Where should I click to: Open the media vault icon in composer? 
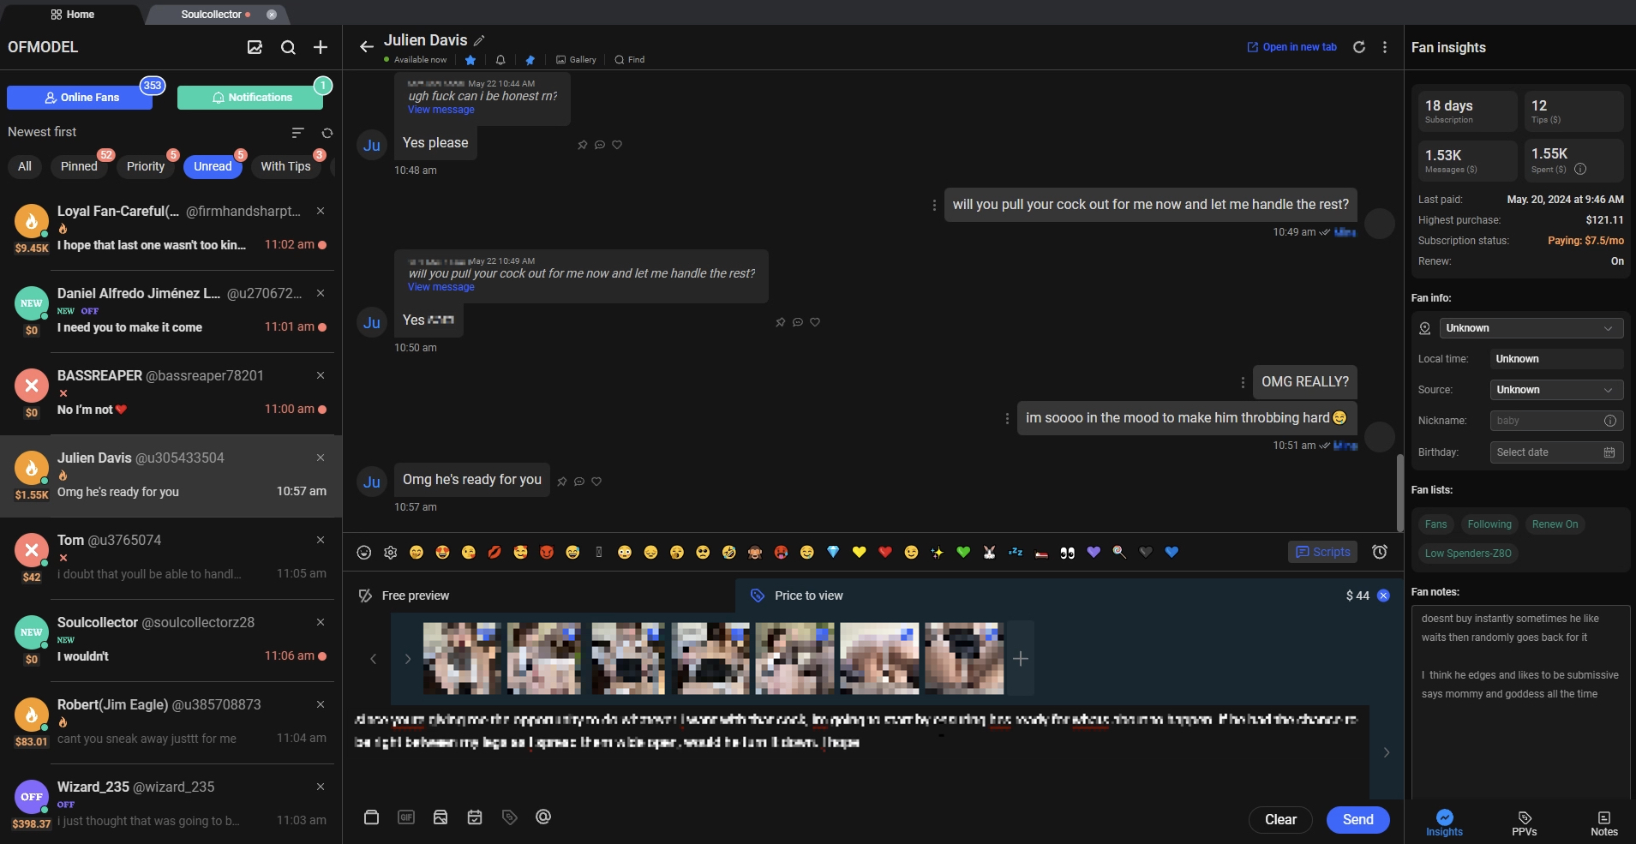click(x=371, y=817)
